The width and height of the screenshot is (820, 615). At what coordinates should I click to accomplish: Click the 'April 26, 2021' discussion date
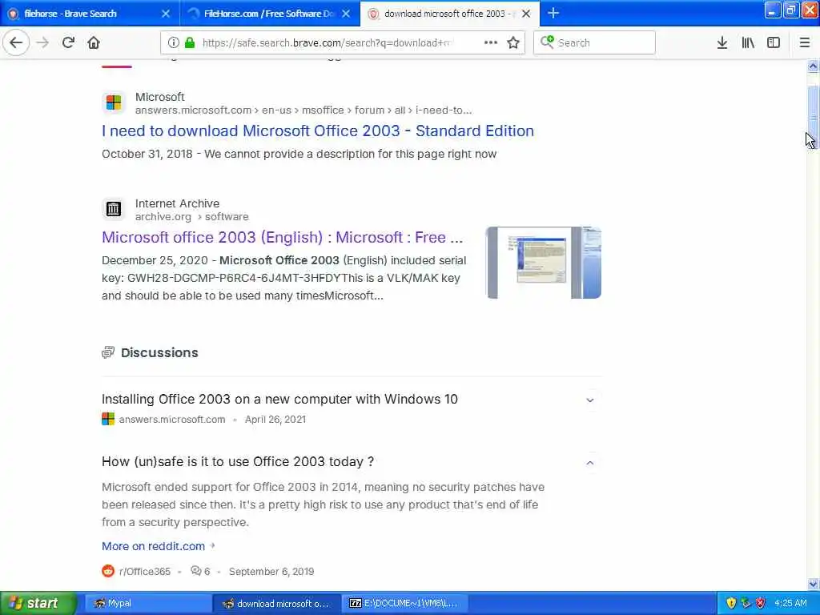pyautogui.click(x=275, y=420)
